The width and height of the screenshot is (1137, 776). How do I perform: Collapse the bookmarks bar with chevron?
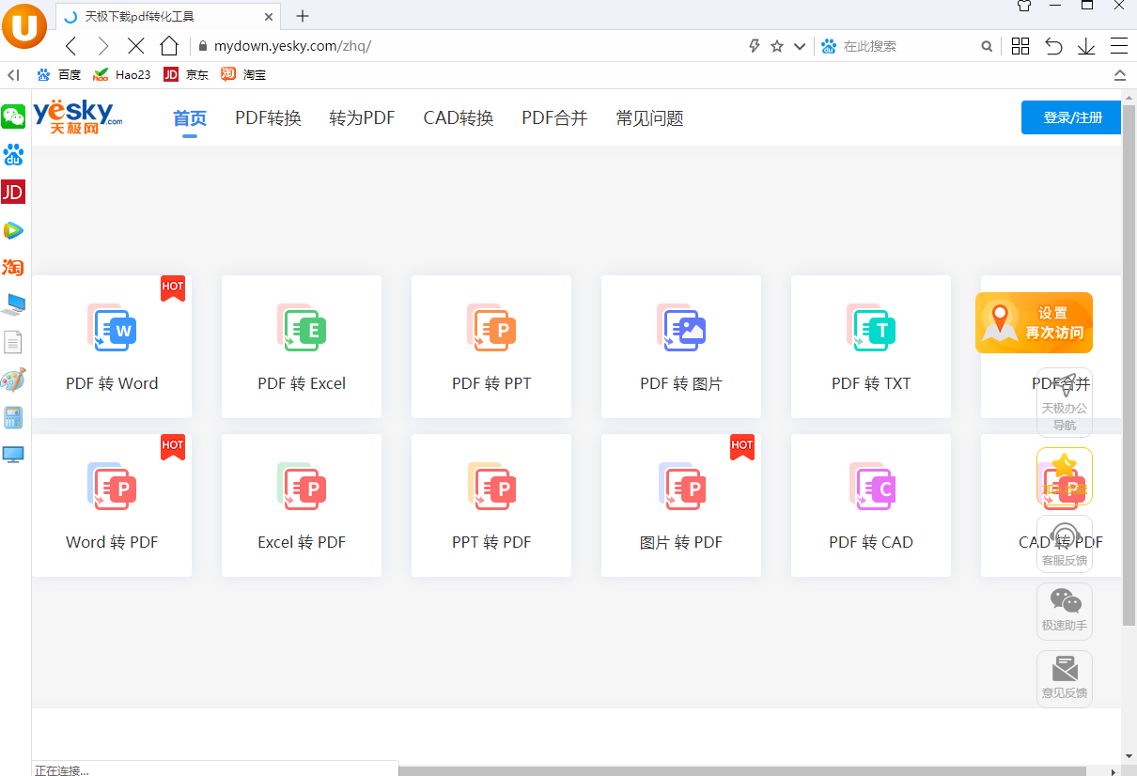click(1120, 75)
